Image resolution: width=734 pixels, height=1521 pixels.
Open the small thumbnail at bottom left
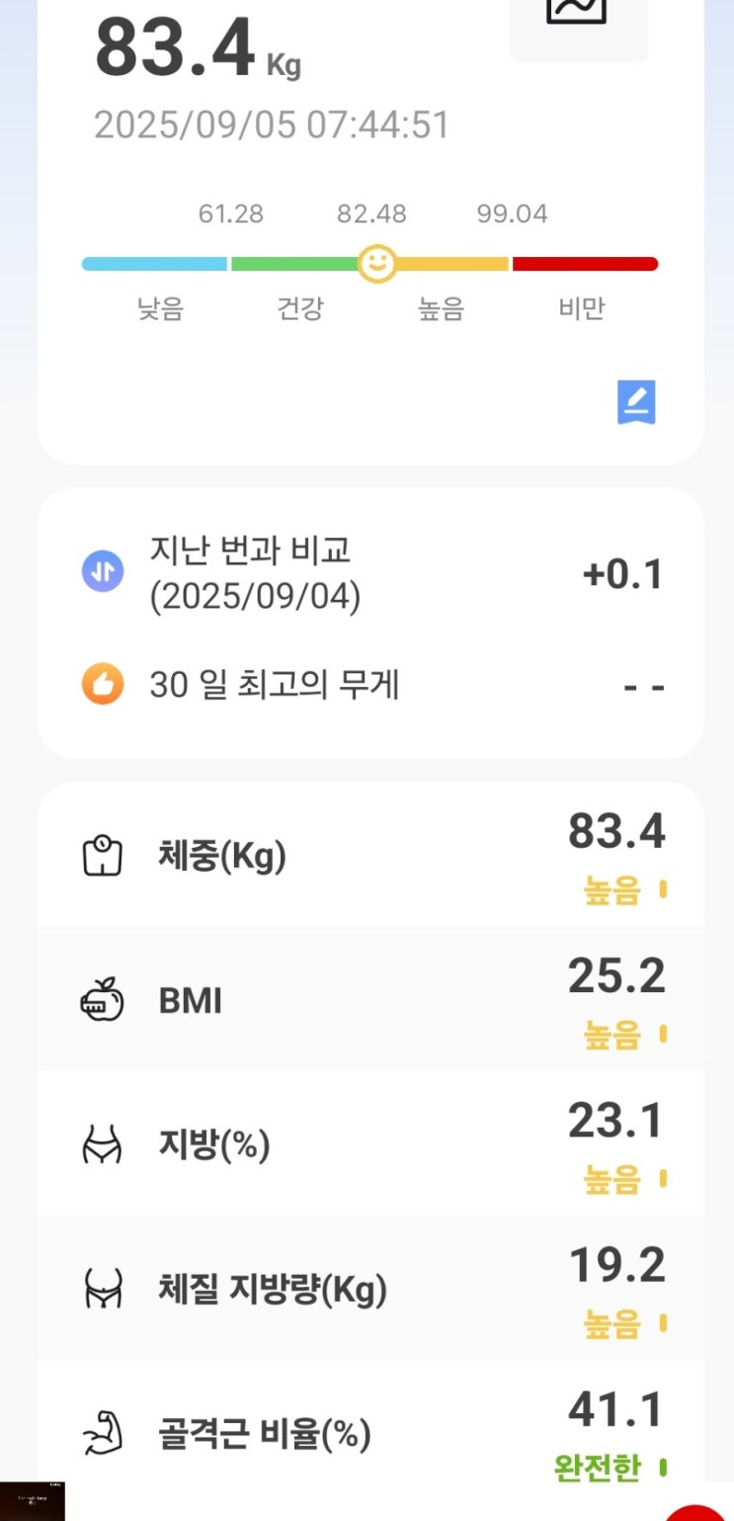[x=33, y=1500]
